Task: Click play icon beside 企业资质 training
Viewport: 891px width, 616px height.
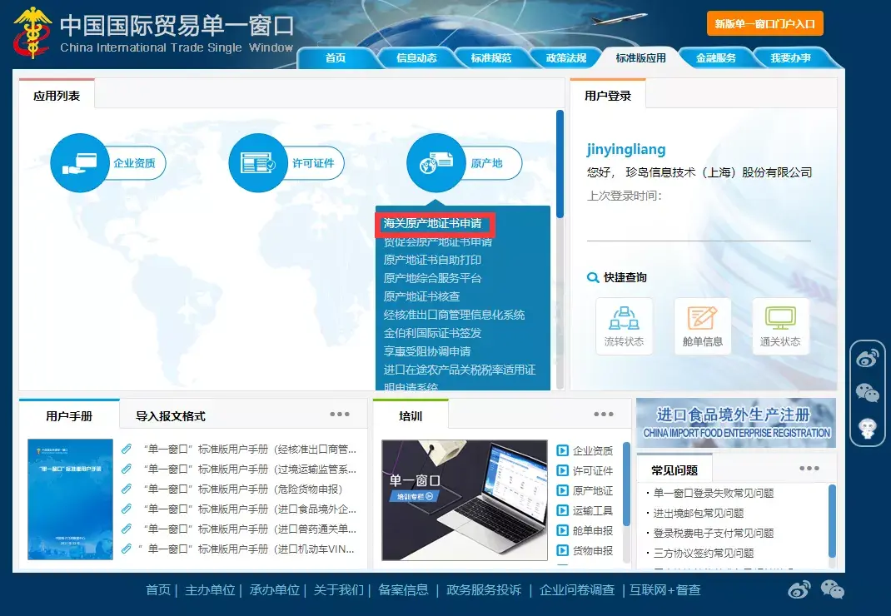Action: [563, 450]
